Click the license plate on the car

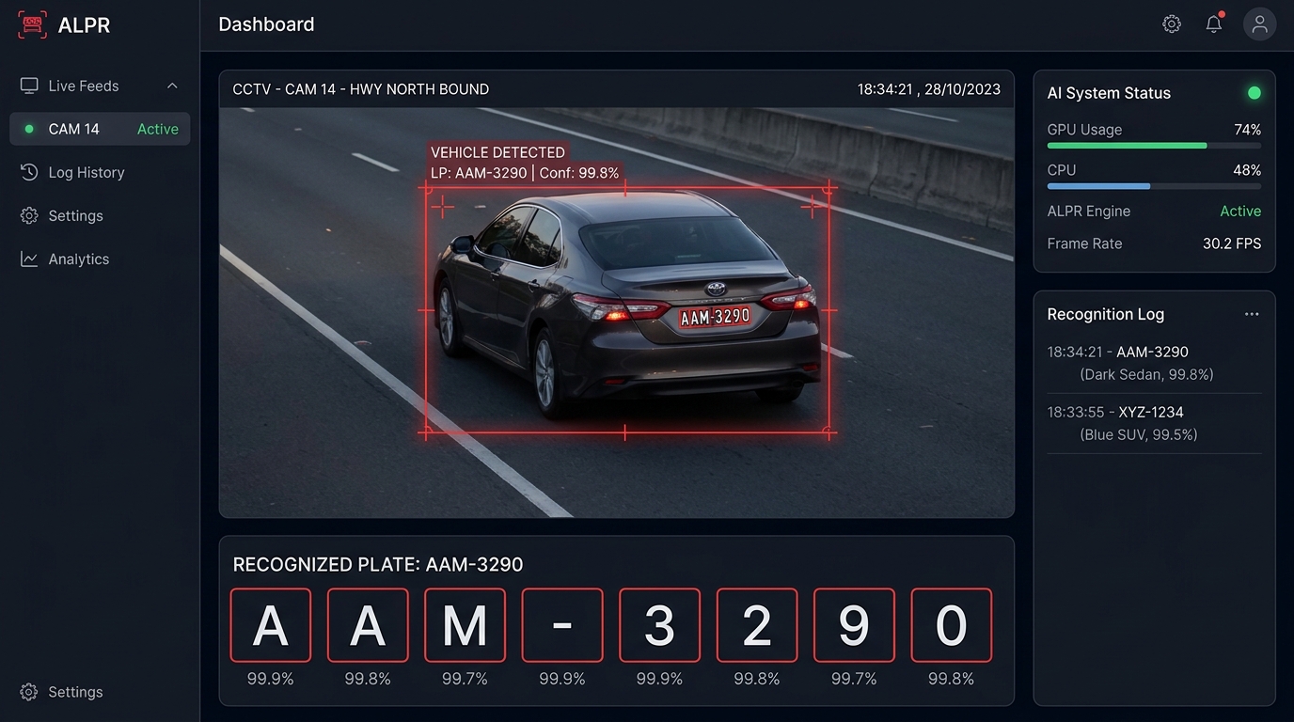coord(716,317)
